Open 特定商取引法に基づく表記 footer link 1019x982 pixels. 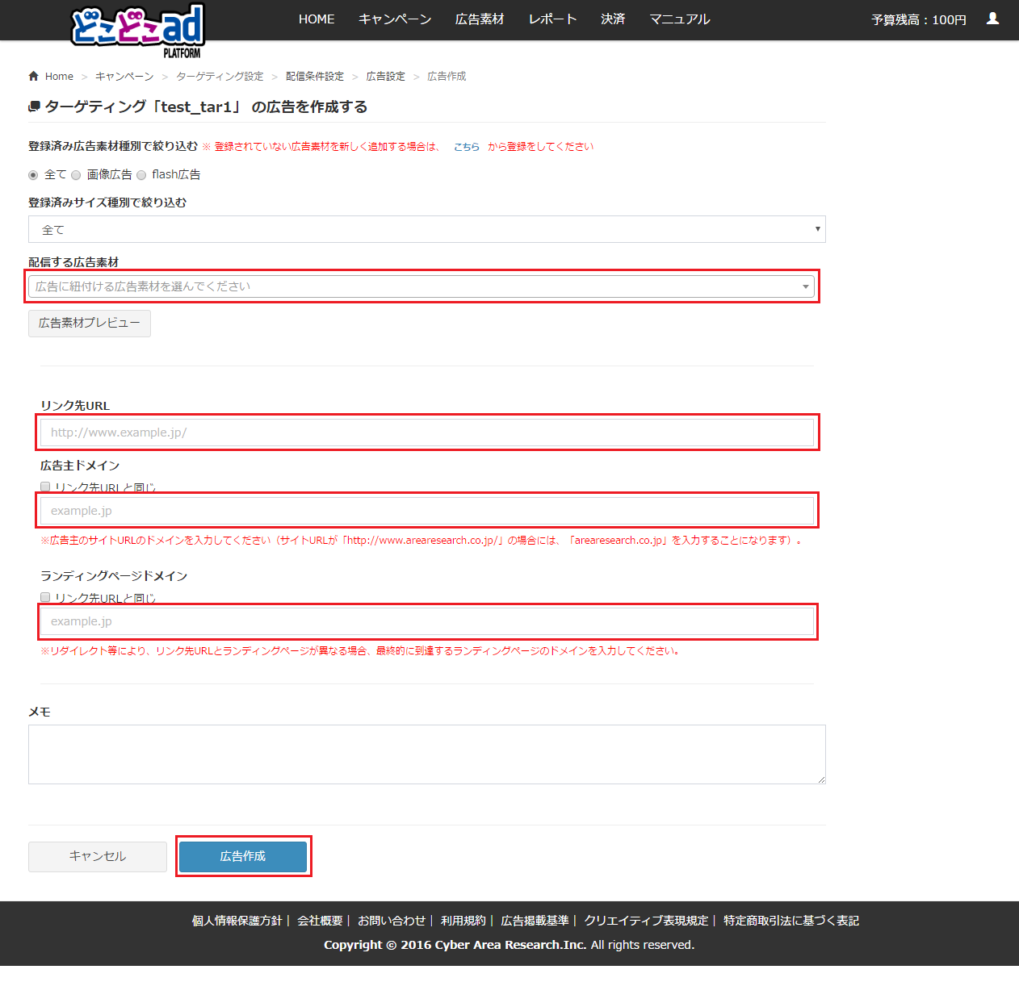pyautogui.click(x=791, y=921)
